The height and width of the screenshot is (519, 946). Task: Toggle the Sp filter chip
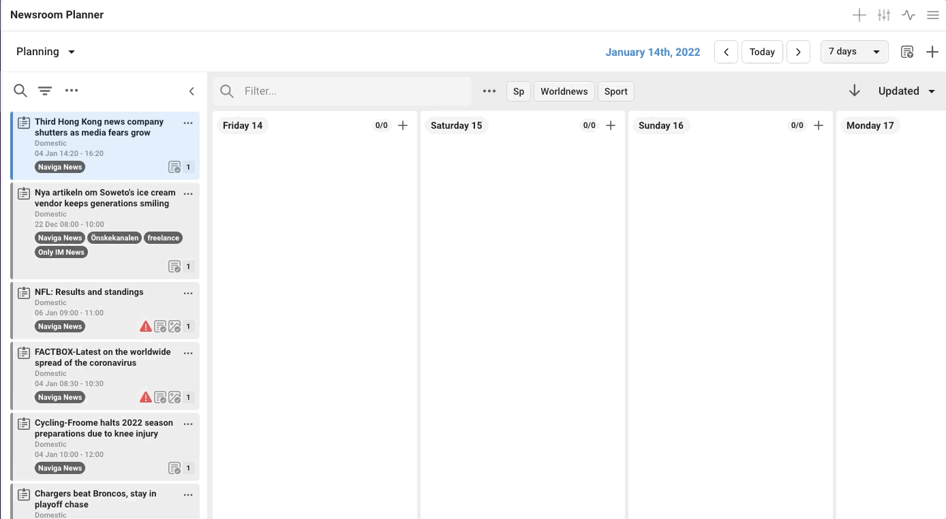[x=519, y=91]
